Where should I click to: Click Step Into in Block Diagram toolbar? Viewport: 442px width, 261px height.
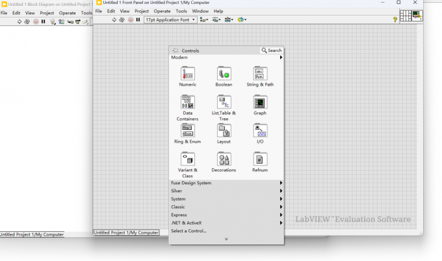[x=70, y=21]
